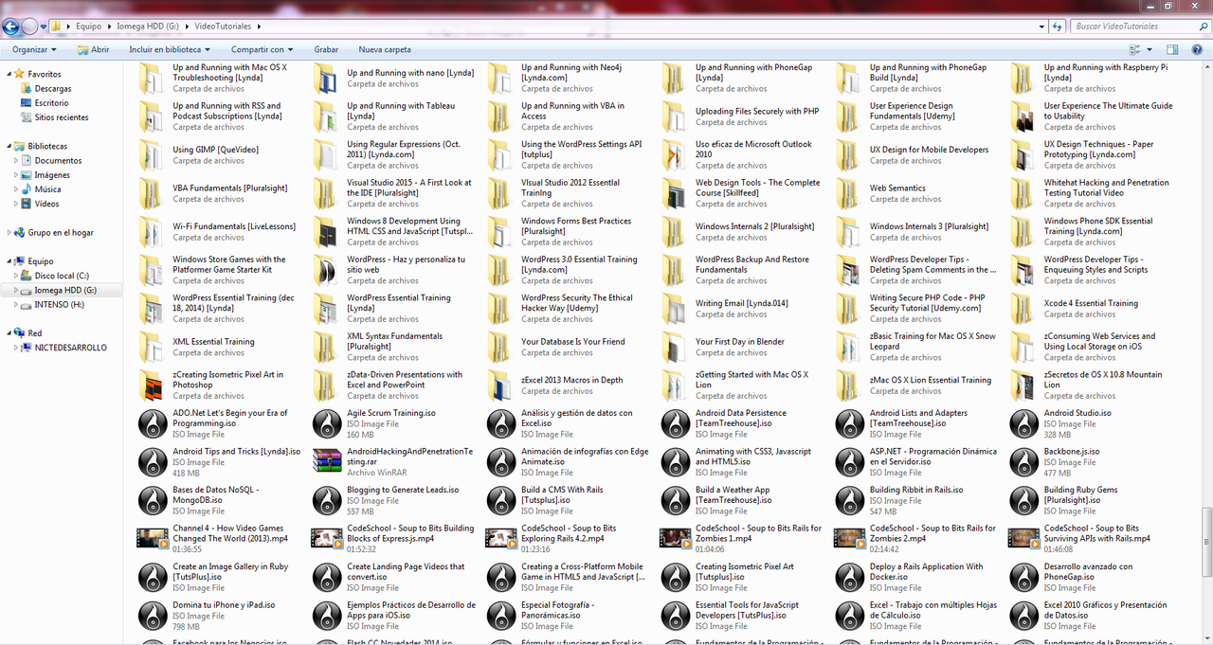Select the Backbone.js.iso disc icon

click(x=1023, y=461)
